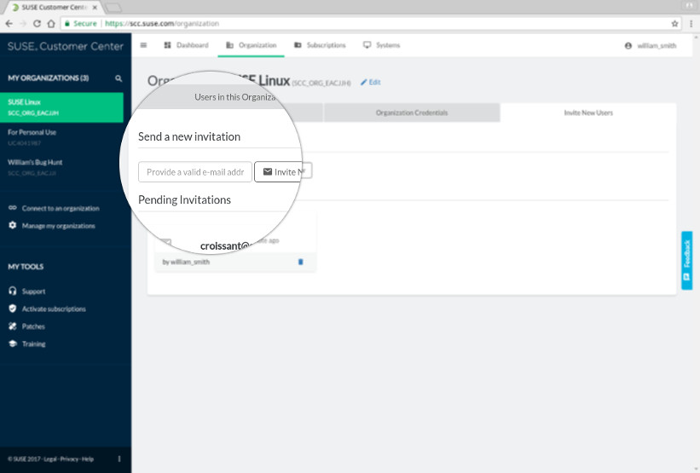Select the Invite New Users tab
The image size is (700, 473).
coord(588,112)
